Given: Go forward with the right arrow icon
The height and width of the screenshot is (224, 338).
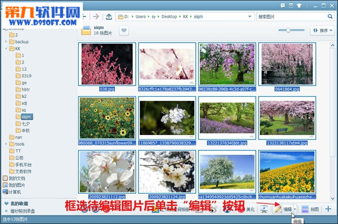Looking at the screenshot, I should coord(96,16).
